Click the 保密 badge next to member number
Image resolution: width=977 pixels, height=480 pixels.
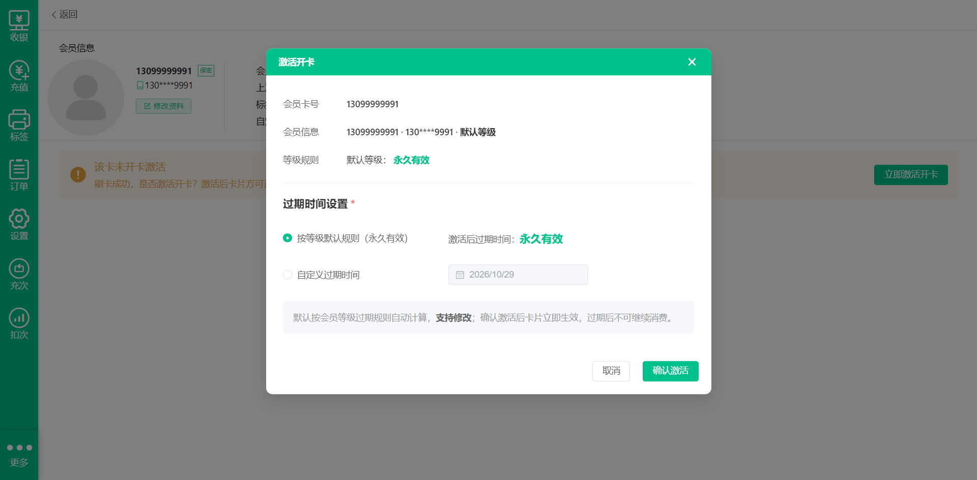(x=206, y=71)
